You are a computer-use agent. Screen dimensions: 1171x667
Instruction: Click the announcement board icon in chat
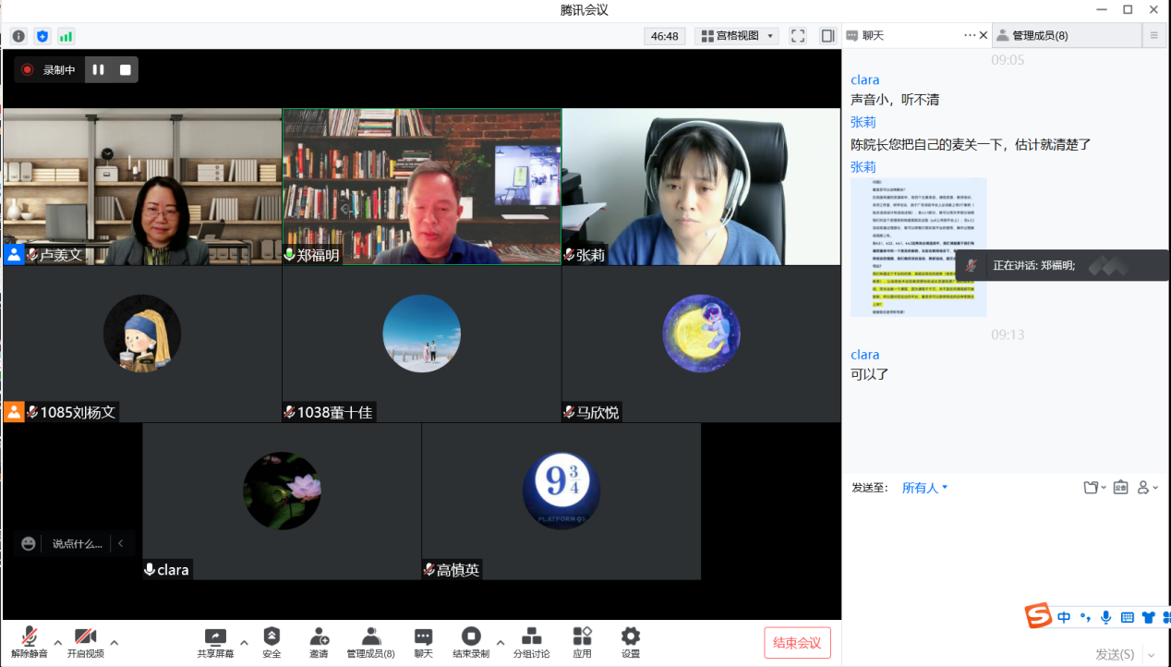click(x=1120, y=488)
